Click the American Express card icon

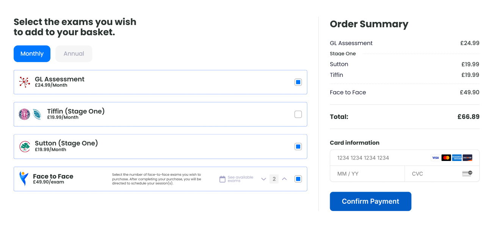(x=457, y=158)
